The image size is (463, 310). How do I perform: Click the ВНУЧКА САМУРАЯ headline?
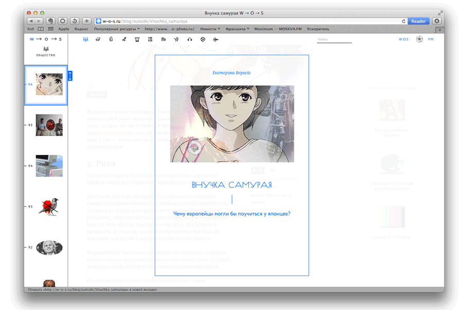tap(232, 185)
